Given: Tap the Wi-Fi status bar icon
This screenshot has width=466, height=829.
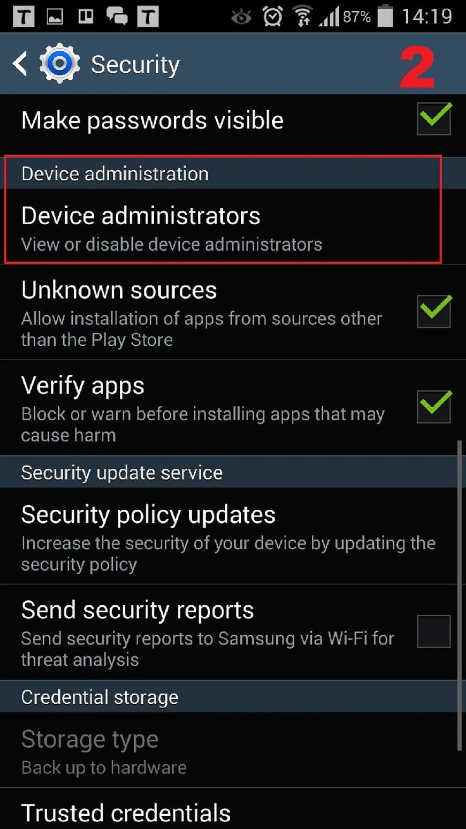Looking at the screenshot, I should (303, 17).
